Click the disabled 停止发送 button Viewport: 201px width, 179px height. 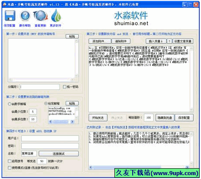point(117,118)
